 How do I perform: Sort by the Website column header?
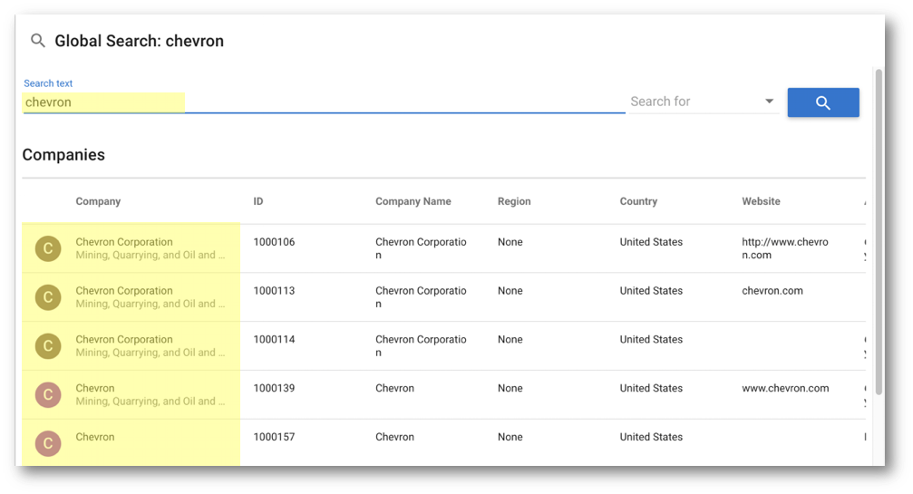(x=761, y=201)
